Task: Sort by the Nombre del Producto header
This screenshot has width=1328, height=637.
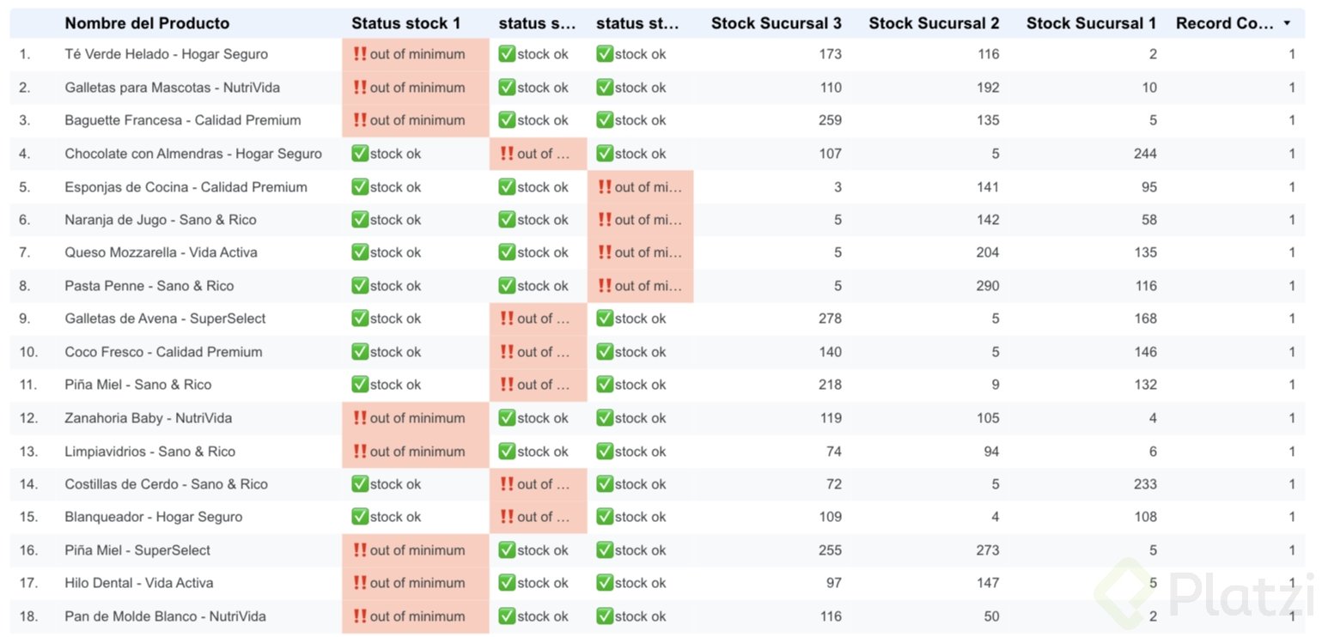Action: [x=147, y=24]
